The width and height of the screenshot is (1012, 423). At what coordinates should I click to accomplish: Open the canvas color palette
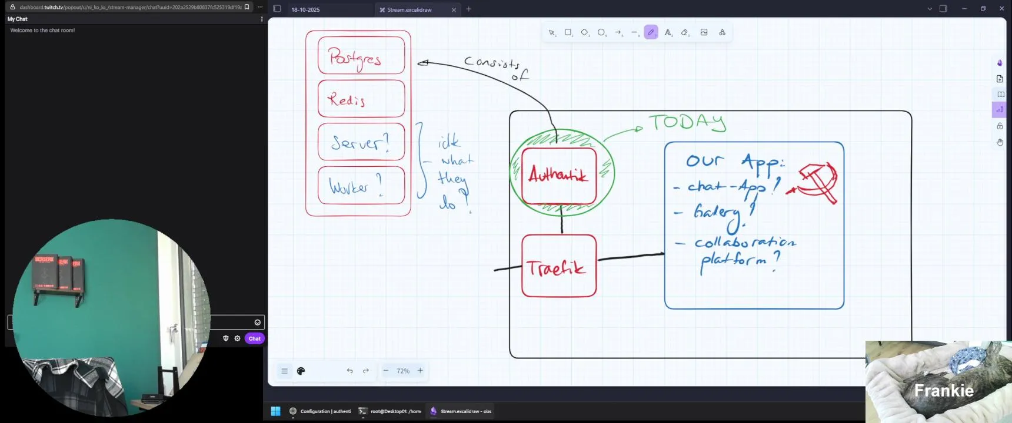(301, 371)
